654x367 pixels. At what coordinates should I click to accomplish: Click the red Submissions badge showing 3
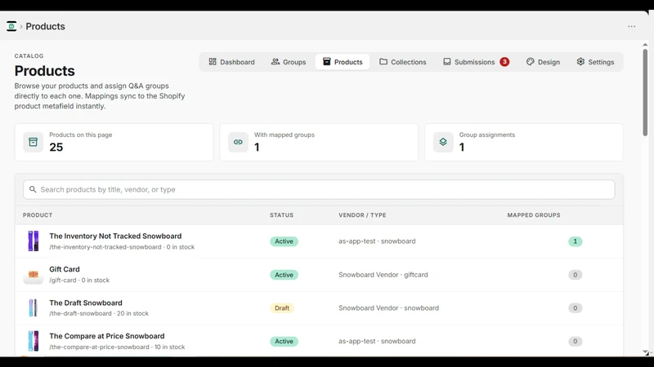(x=504, y=62)
